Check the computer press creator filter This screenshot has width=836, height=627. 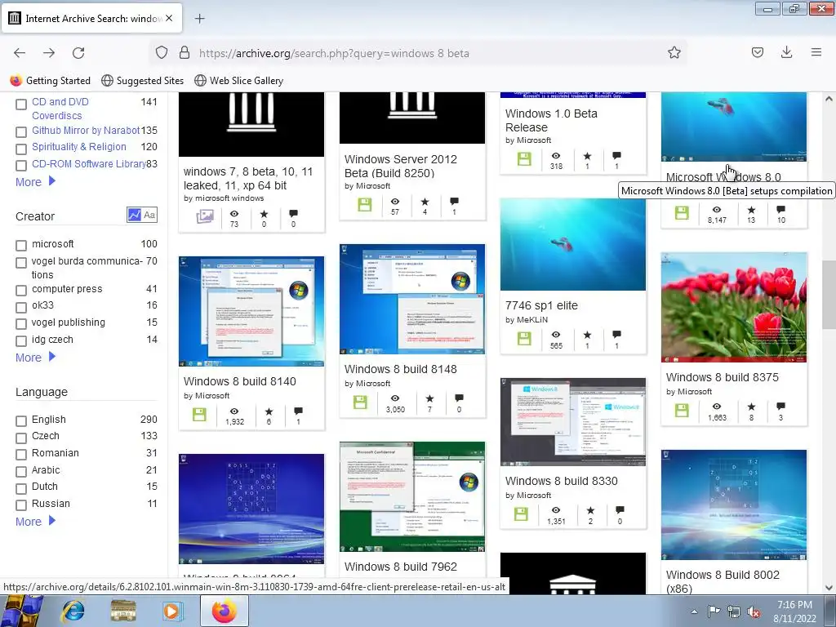21,291
